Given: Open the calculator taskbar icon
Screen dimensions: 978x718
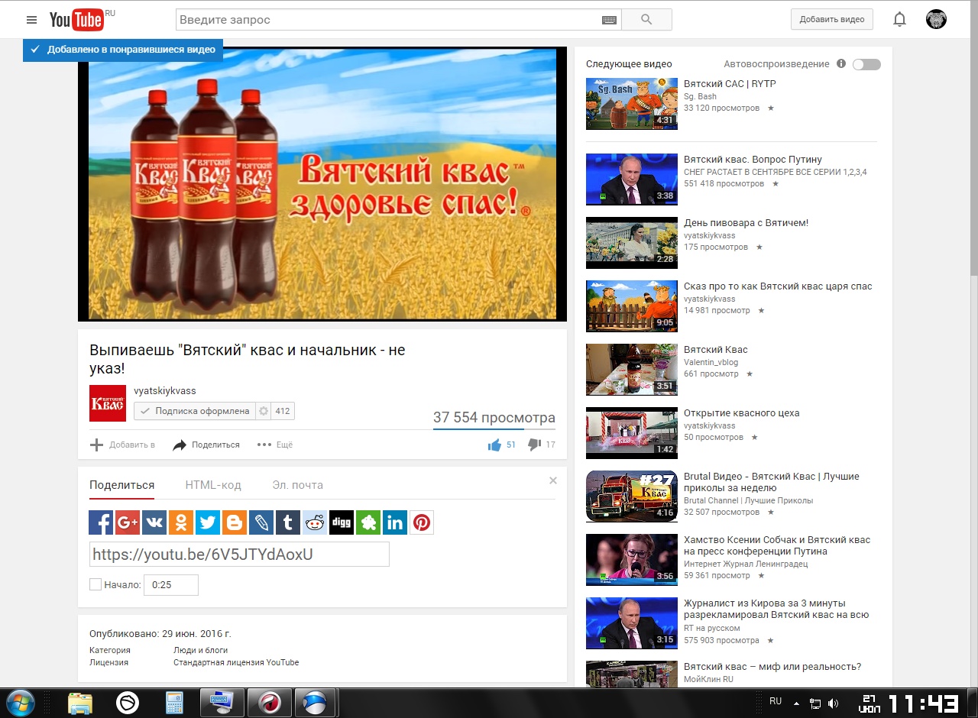Looking at the screenshot, I should (174, 703).
